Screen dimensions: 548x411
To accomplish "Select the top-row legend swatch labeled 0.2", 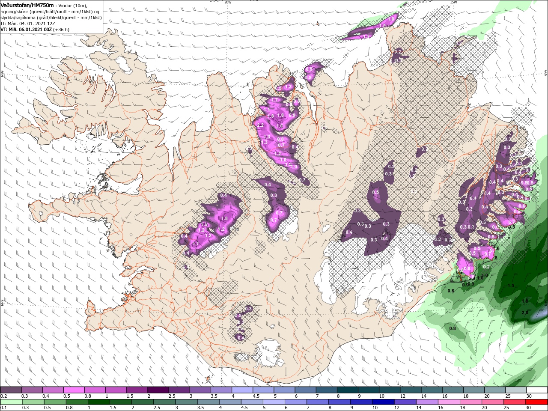I will click(x=11, y=390).
